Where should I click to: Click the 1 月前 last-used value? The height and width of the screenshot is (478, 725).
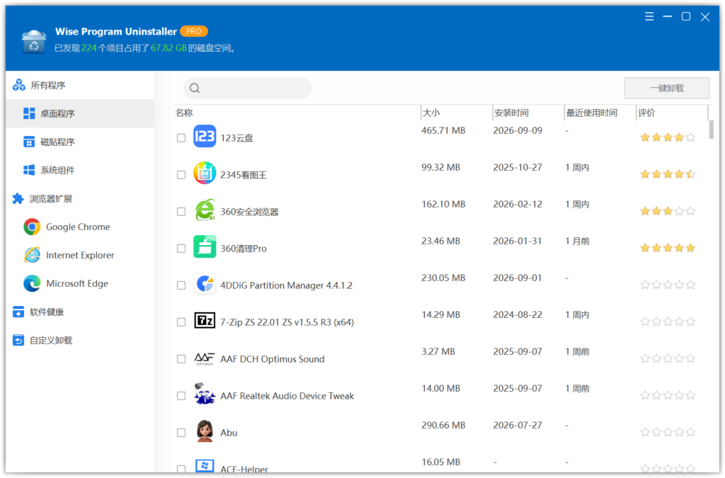coord(577,241)
